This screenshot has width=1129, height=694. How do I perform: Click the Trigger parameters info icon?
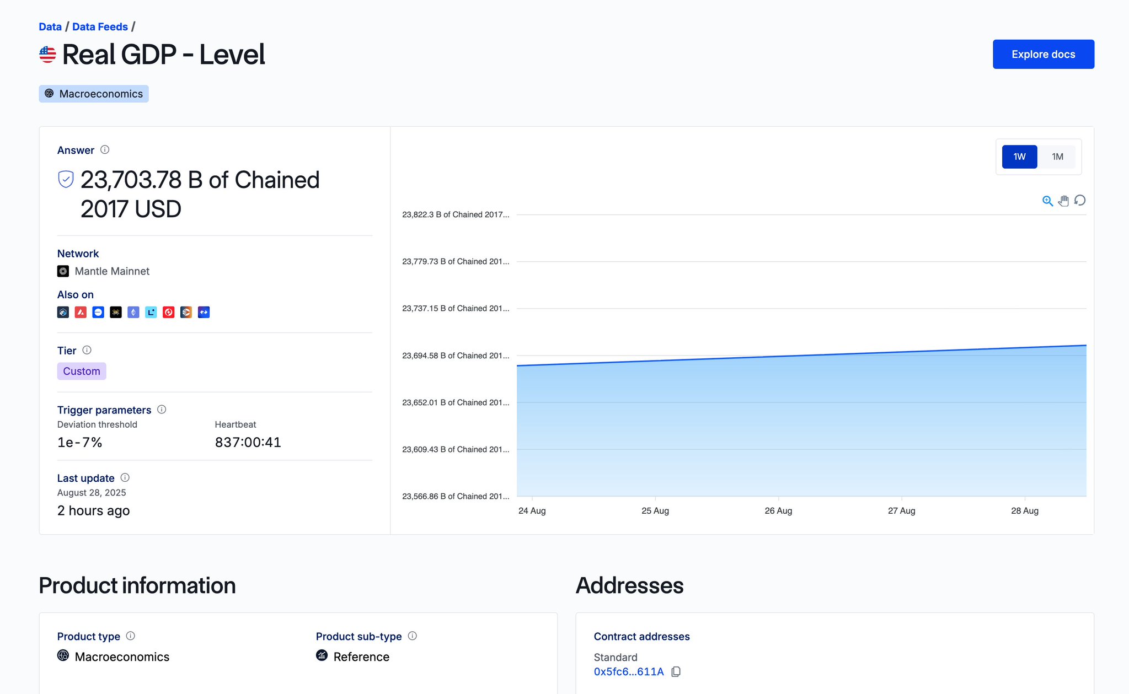(162, 410)
